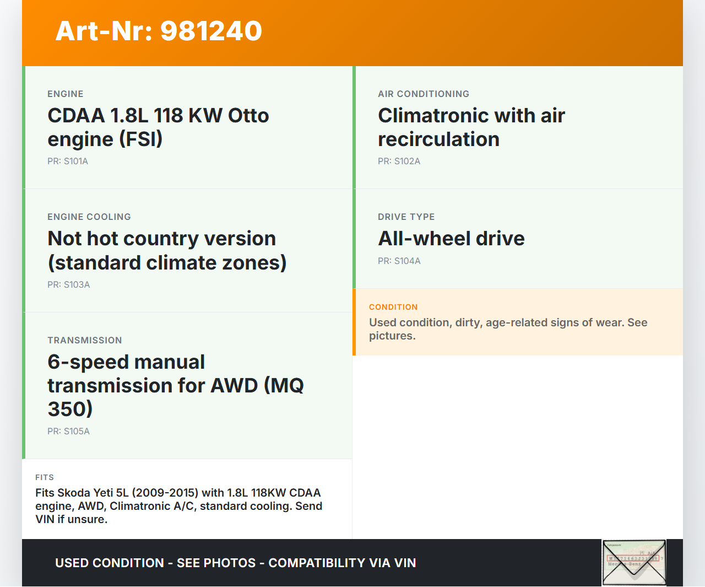Viewport: 705px width, 587px height.
Task: Click the FITS section label
Action: tap(45, 477)
